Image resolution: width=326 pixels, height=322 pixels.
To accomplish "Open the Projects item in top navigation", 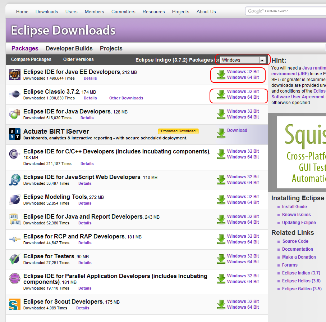I will tap(181, 12).
